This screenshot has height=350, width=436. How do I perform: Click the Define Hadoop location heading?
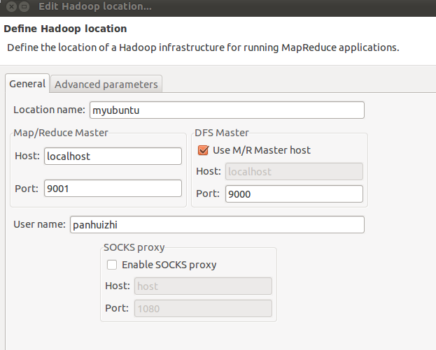[65, 29]
